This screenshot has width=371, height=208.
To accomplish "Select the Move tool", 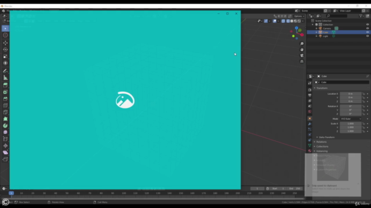I will coord(5,43).
